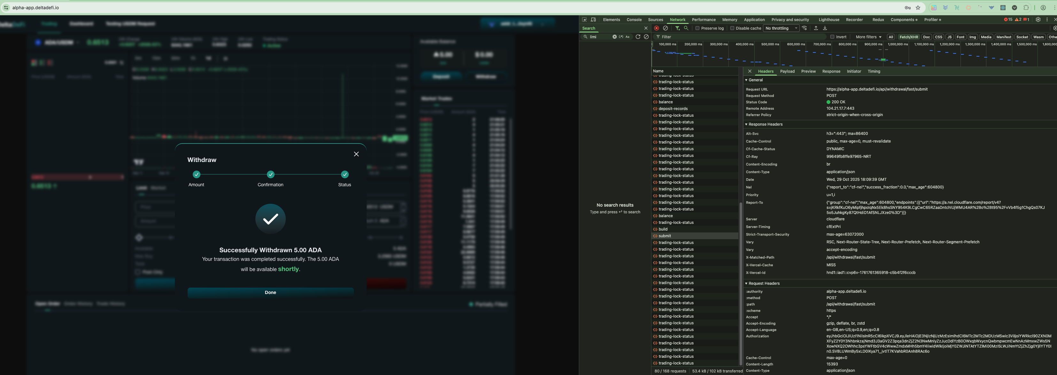Image resolution: width=1057 pixels, height=375 pixels.
Task: Select the Fetch/XHR filter chip
Action: 908,37
